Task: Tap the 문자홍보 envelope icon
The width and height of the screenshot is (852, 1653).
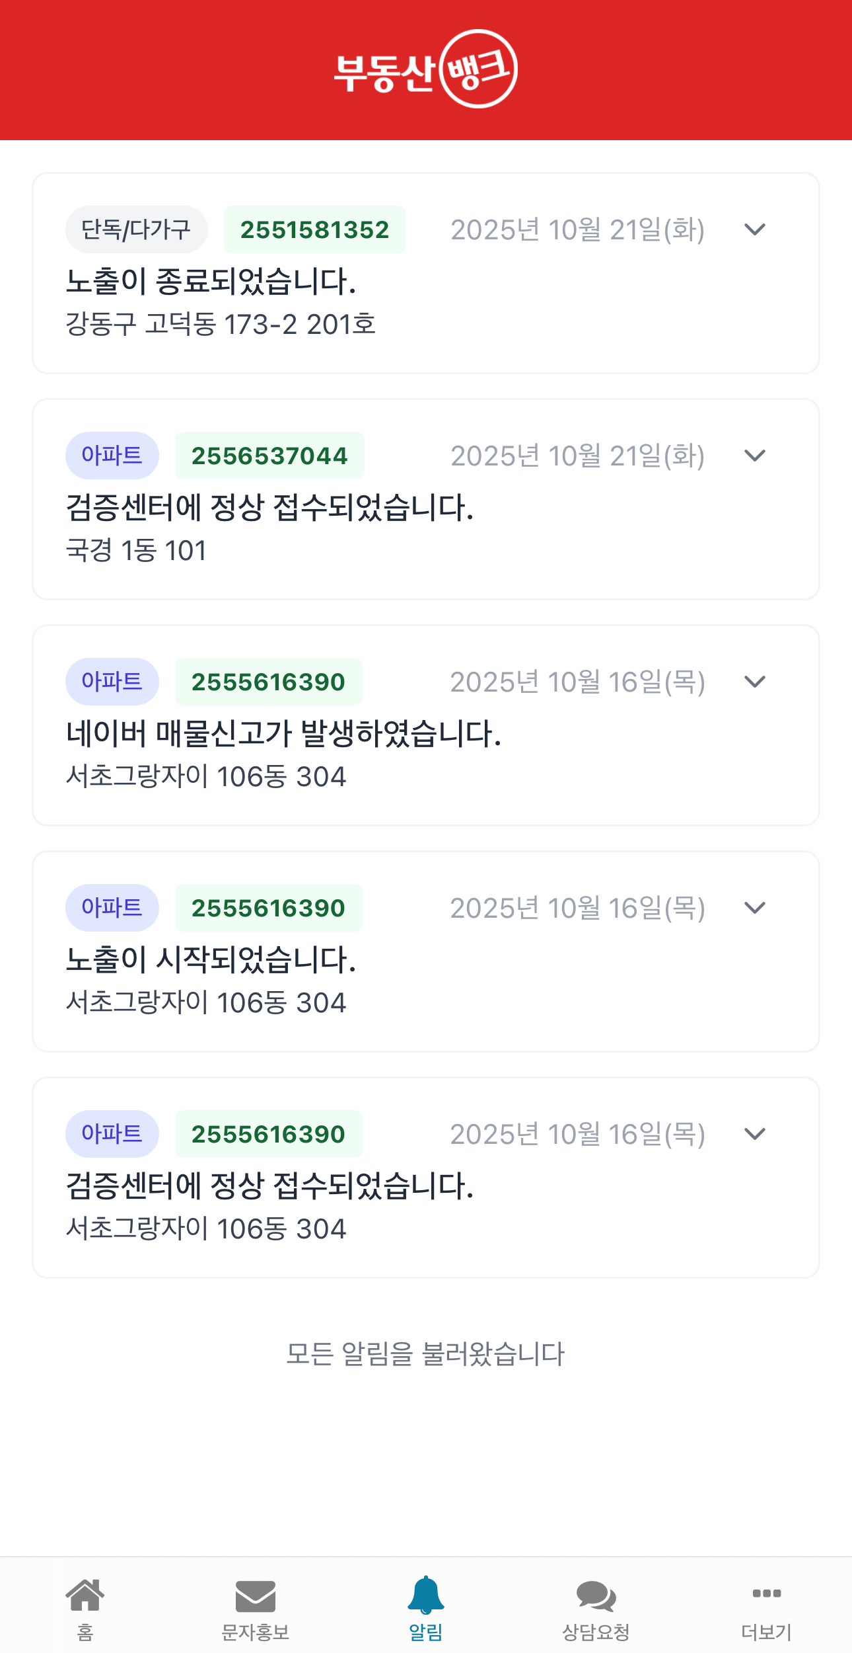Action: click(256, 1597)
